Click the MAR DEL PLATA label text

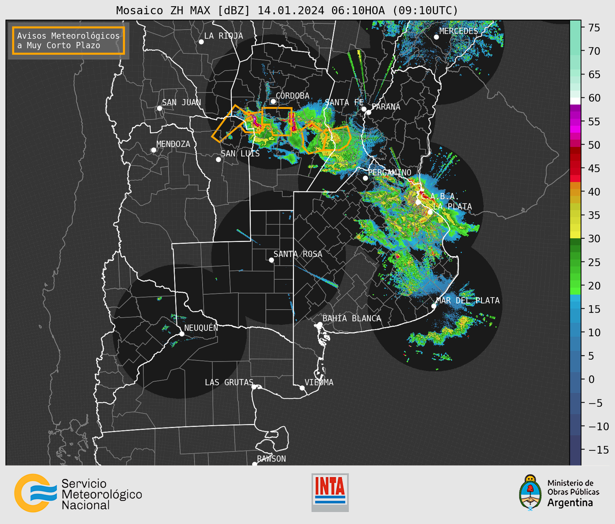468,300
